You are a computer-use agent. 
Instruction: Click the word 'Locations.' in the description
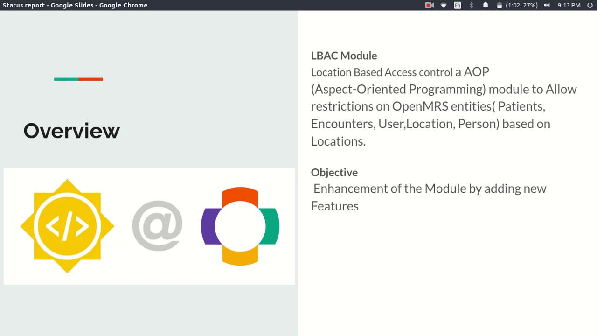338,141
